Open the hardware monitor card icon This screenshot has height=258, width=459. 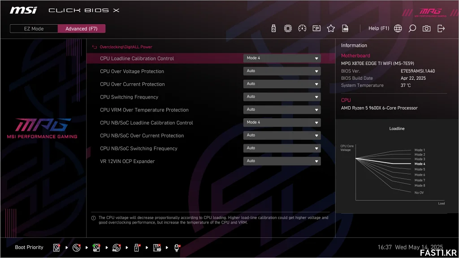316,28
